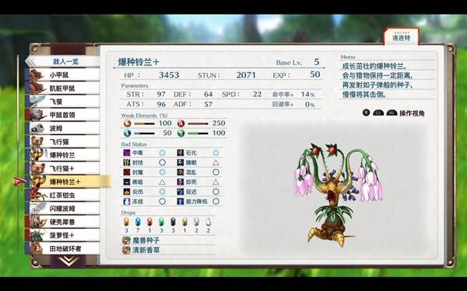The width and height of the screenshot is (467, 291).
Task: Click the green wind sepith drop
Action: pos(161,222)
